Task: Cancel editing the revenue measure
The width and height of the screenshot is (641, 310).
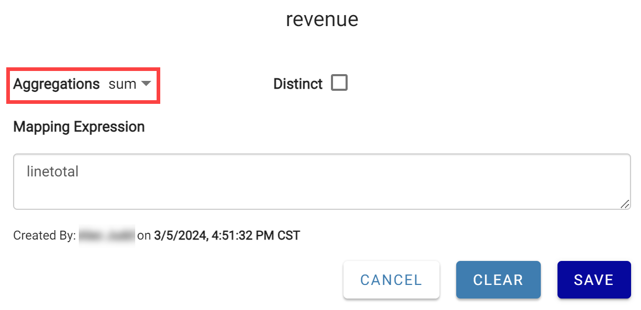Action: pos(391,280)
